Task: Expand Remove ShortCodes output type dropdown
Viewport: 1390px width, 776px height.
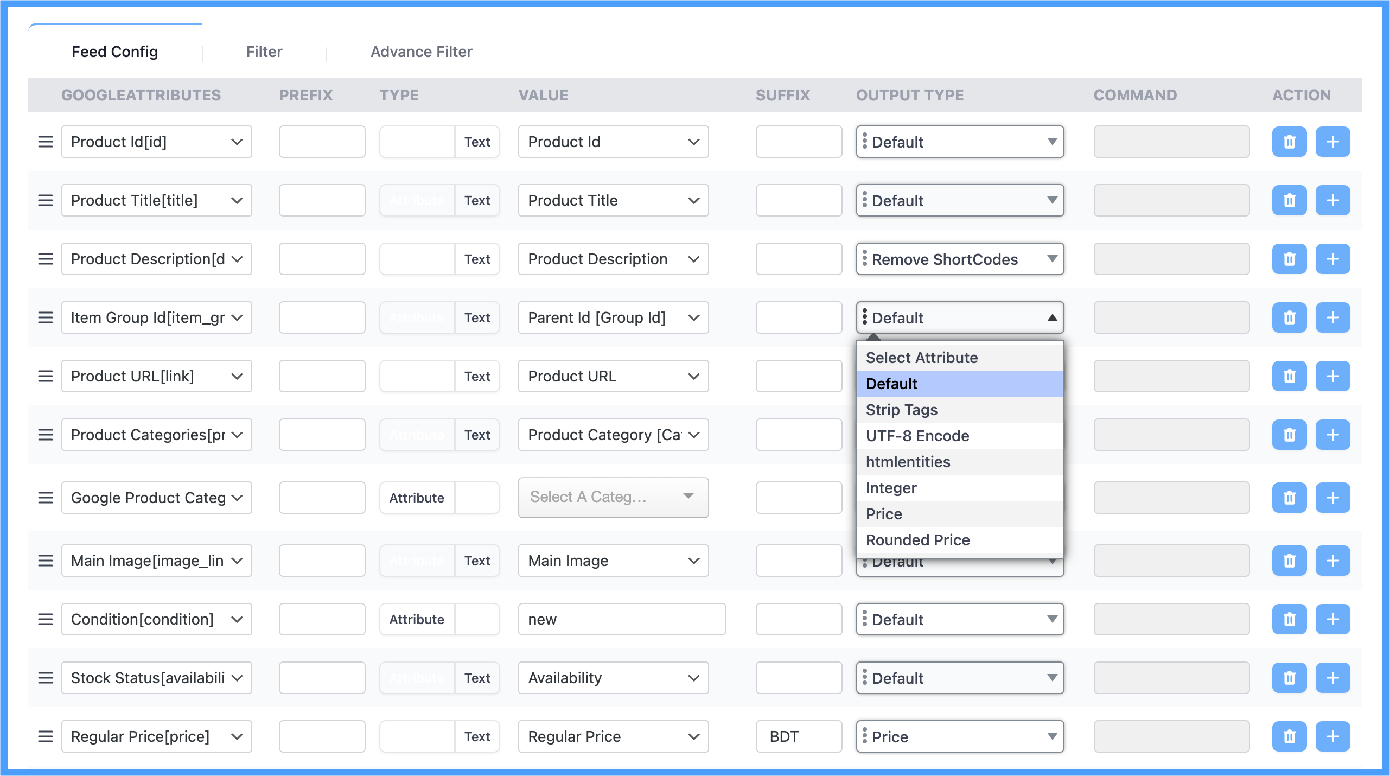Action: coord(960,259)
